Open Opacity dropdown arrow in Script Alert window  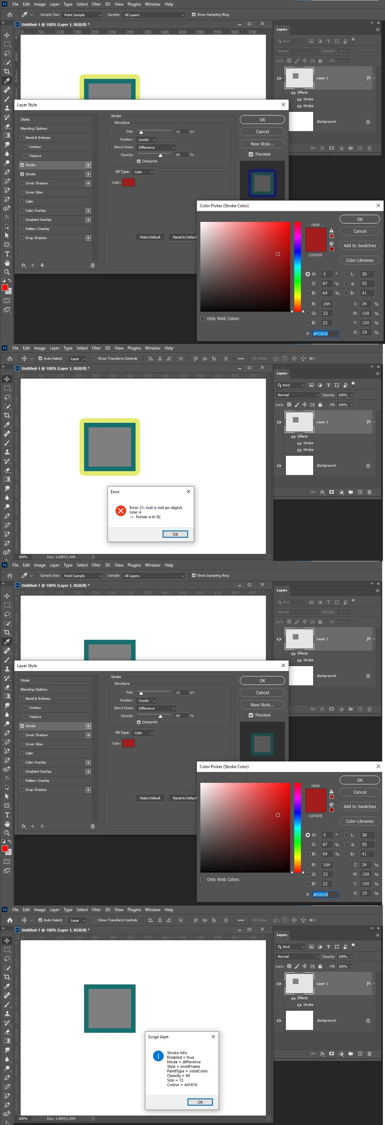tap(352, 956)
